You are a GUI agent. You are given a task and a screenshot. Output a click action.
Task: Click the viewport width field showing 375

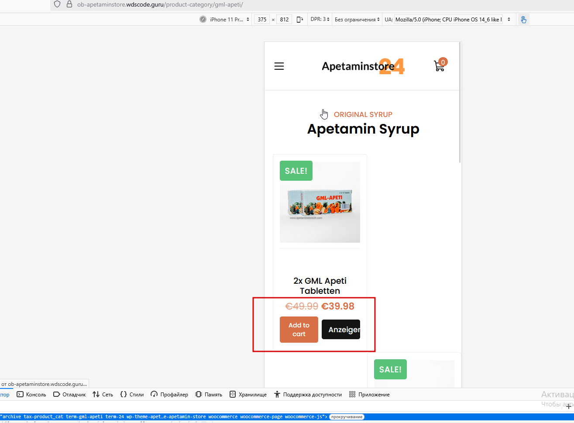click(262, 19)
